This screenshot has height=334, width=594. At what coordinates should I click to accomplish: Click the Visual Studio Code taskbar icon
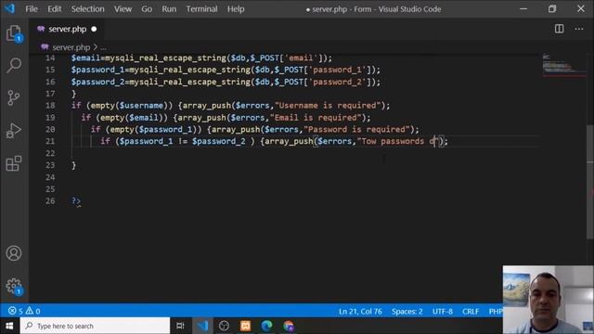(x=202, y=326)
